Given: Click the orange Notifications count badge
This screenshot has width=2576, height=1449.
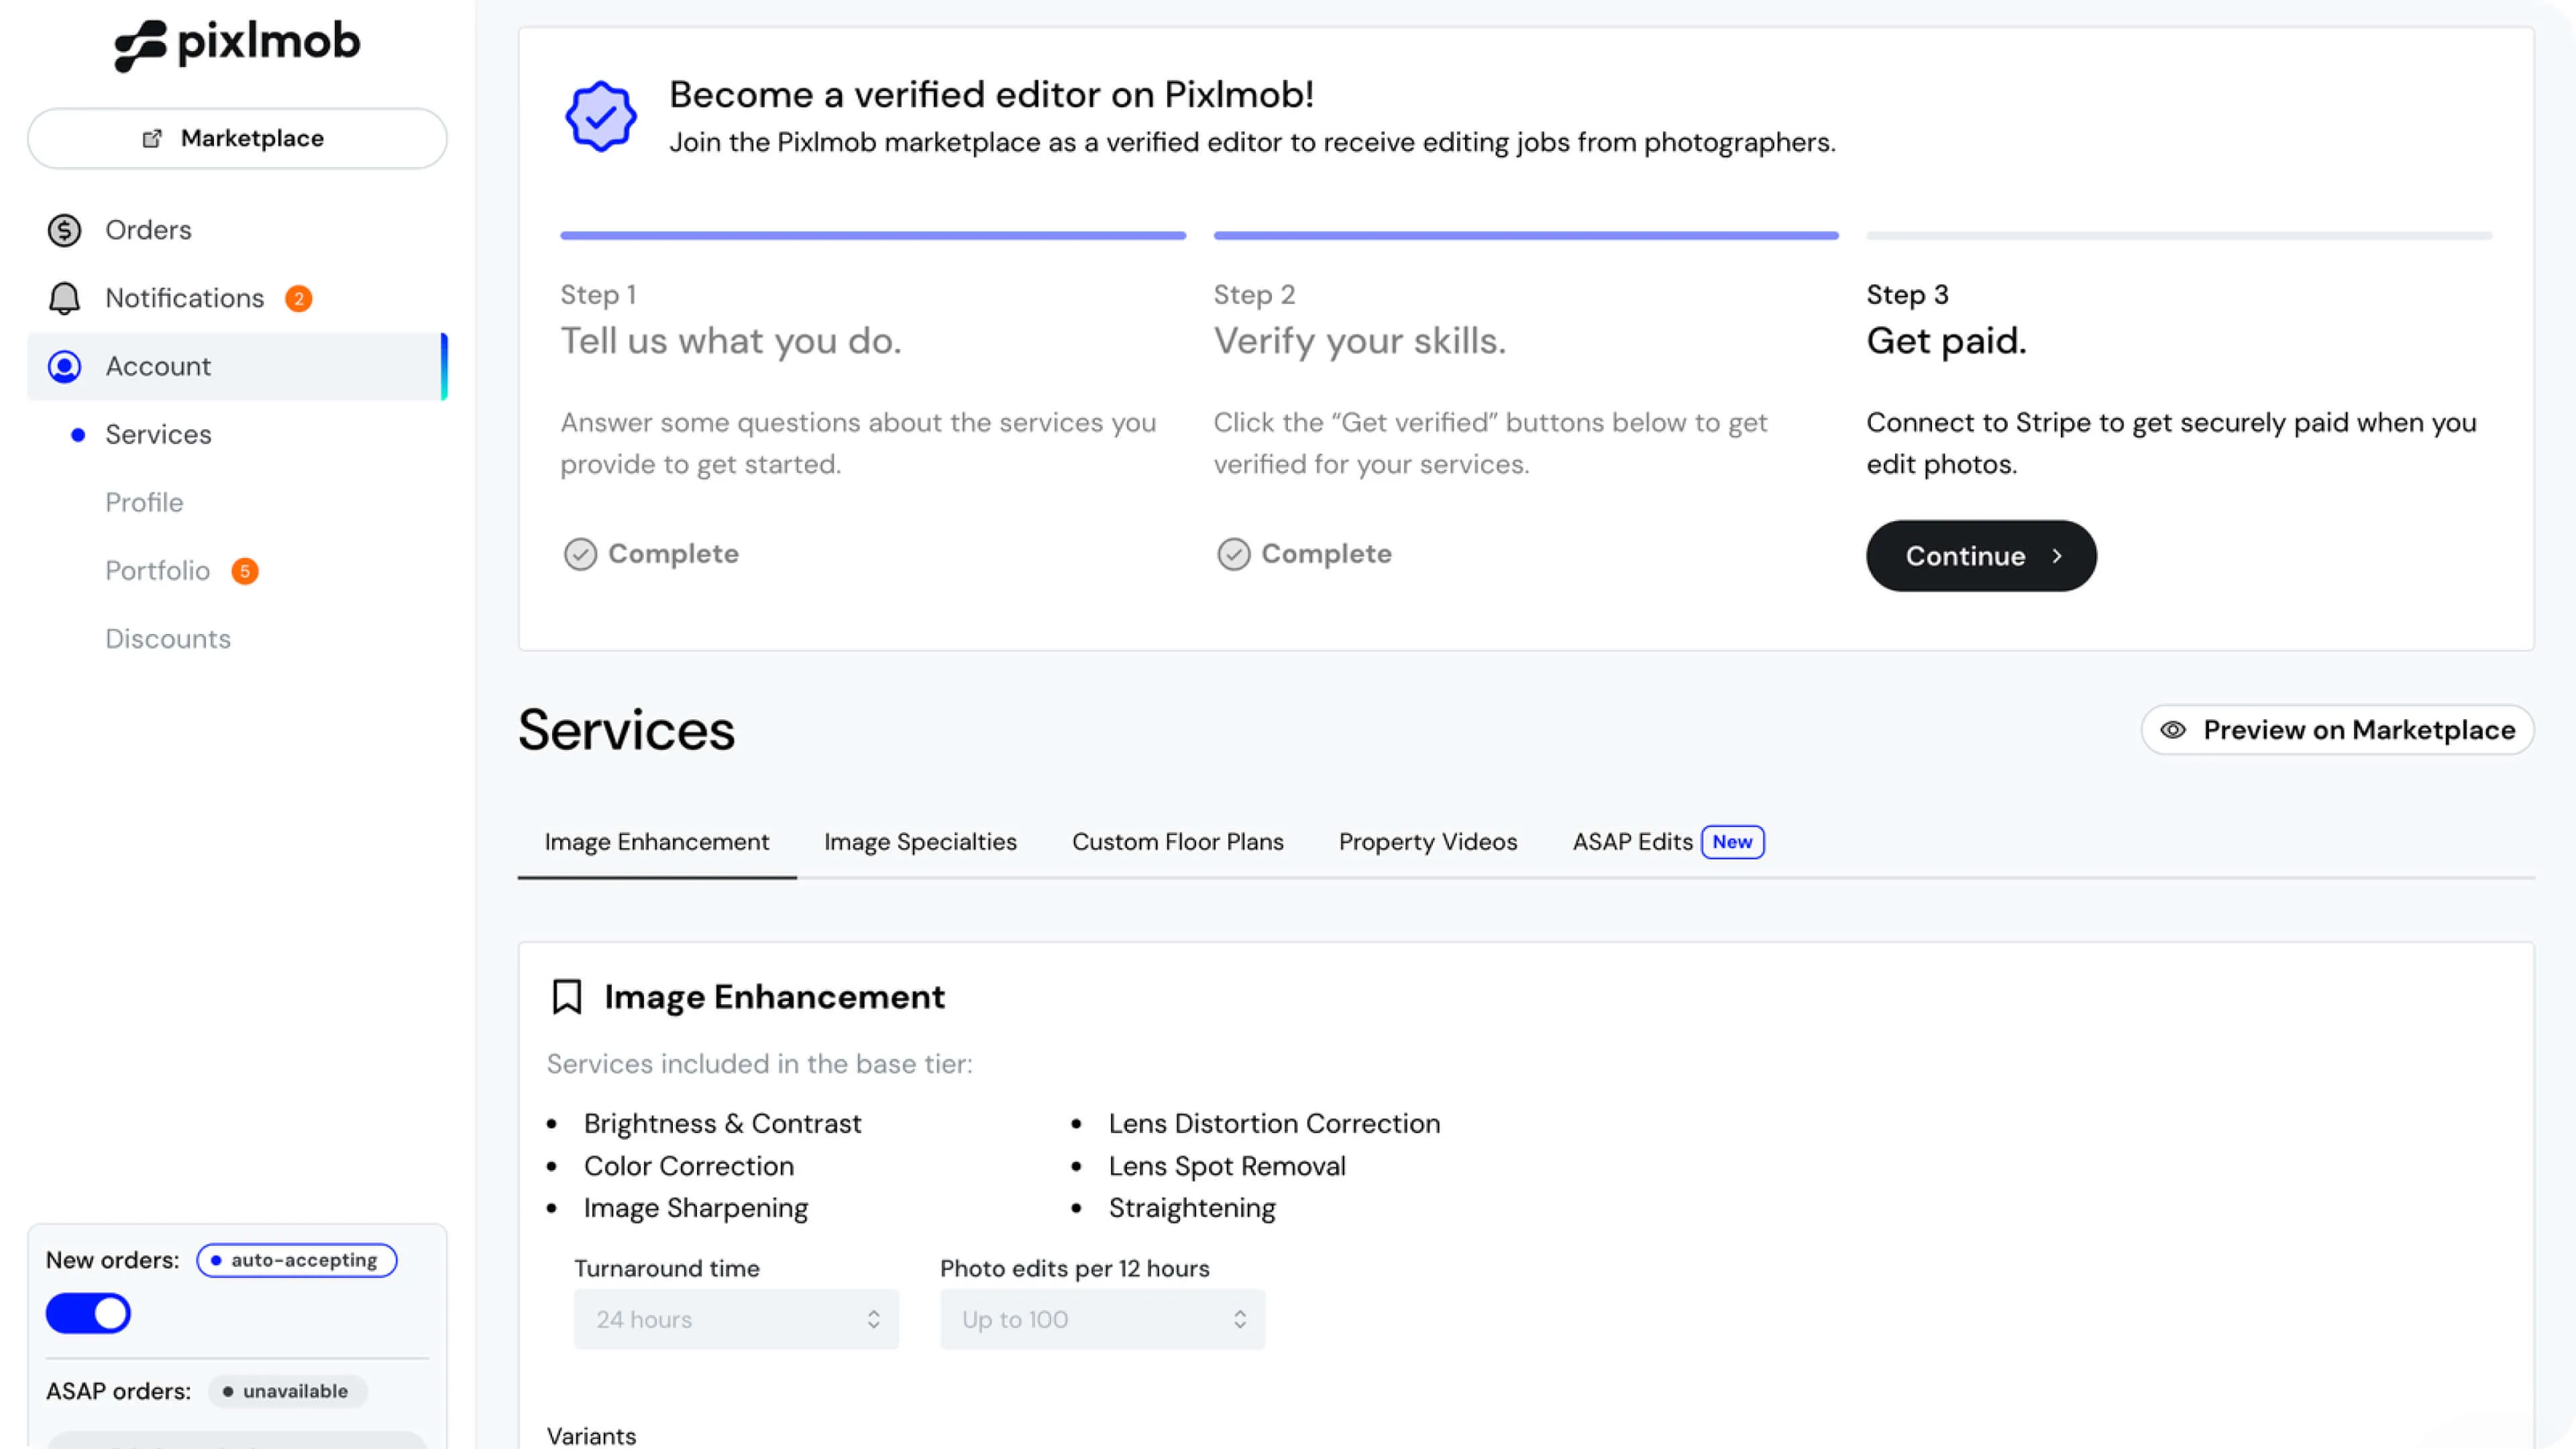Looking at the screenshot, I should click(x=298, y=298).
